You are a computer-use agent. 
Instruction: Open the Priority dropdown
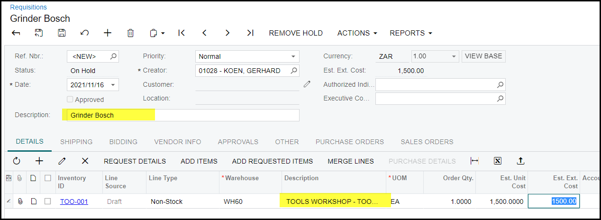point(293,56)
